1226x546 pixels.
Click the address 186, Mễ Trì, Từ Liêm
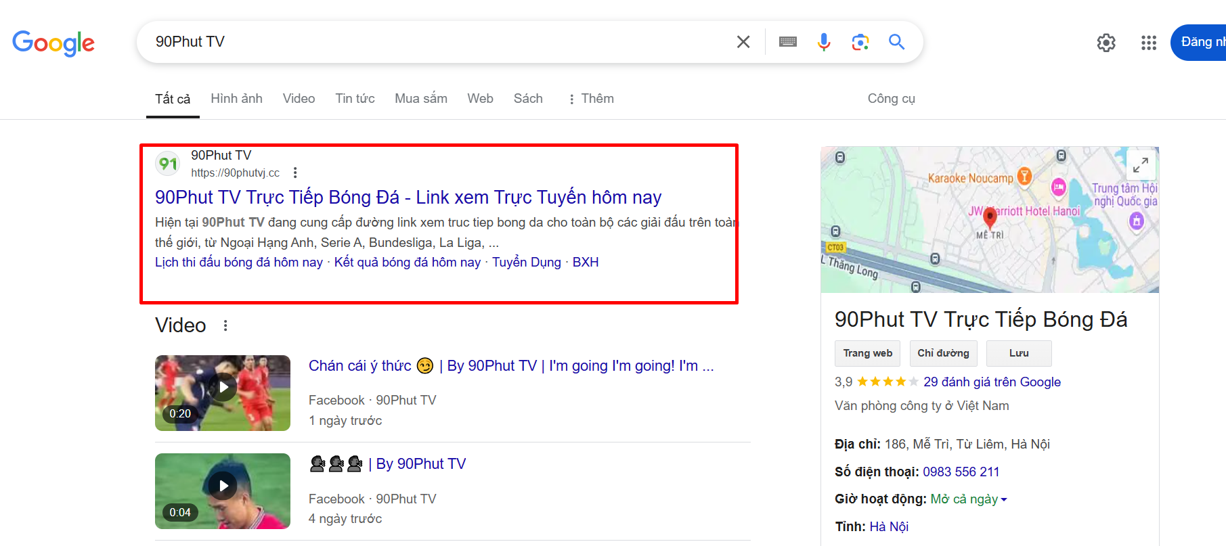(967, 445)
